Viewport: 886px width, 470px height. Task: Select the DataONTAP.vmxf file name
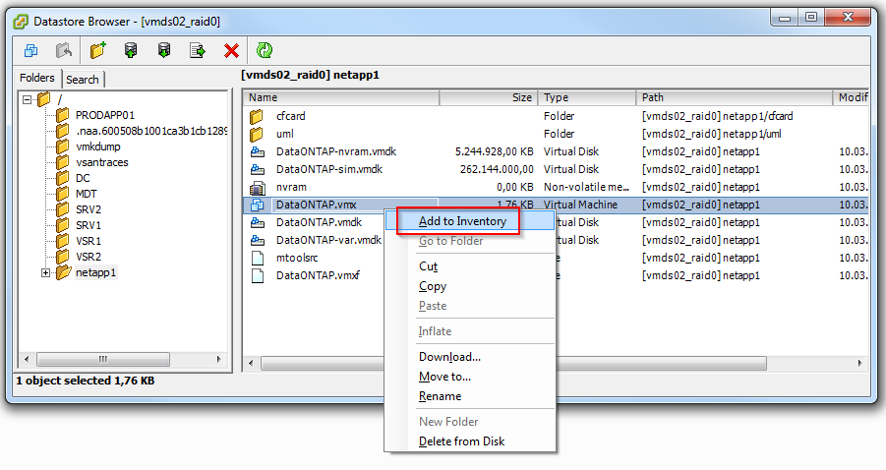[x=318, y=275]
